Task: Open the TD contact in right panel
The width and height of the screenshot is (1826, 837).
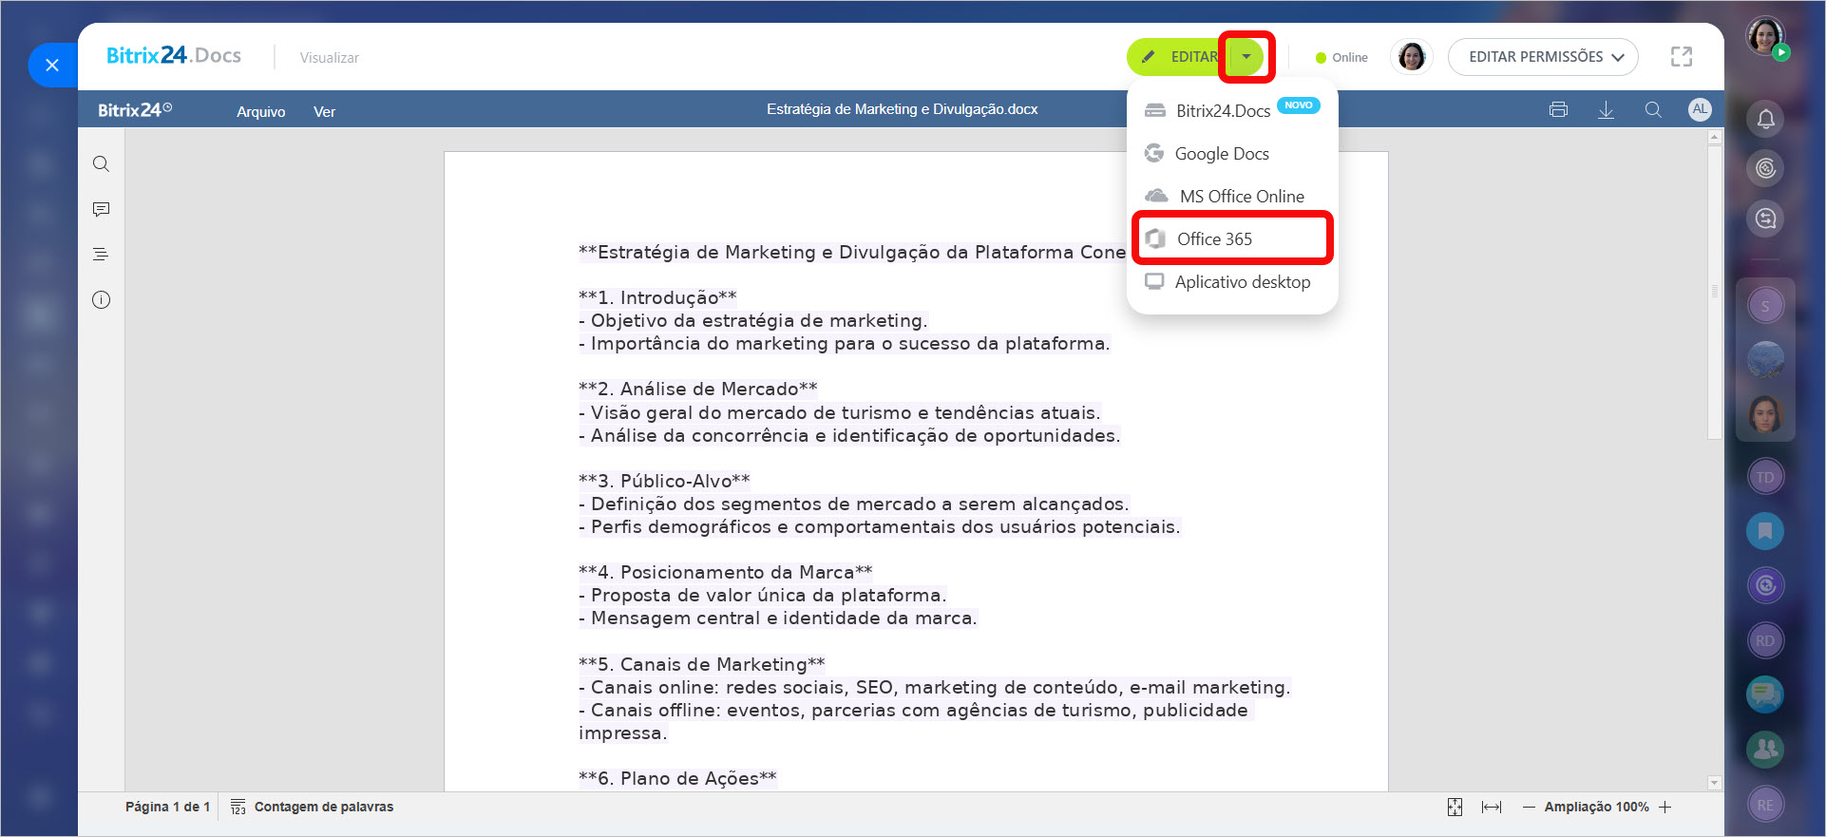Action: [1765, 477]
